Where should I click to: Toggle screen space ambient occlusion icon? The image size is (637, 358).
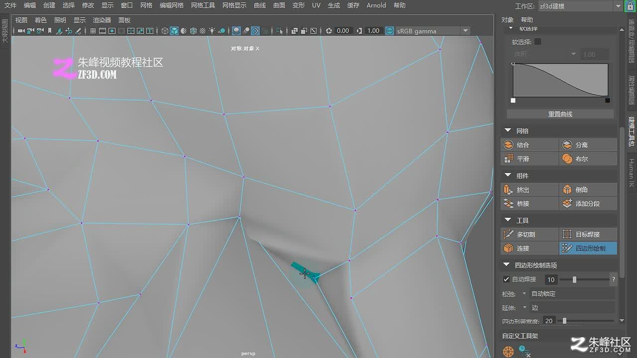pyautogui.click(x=236, y=31)
